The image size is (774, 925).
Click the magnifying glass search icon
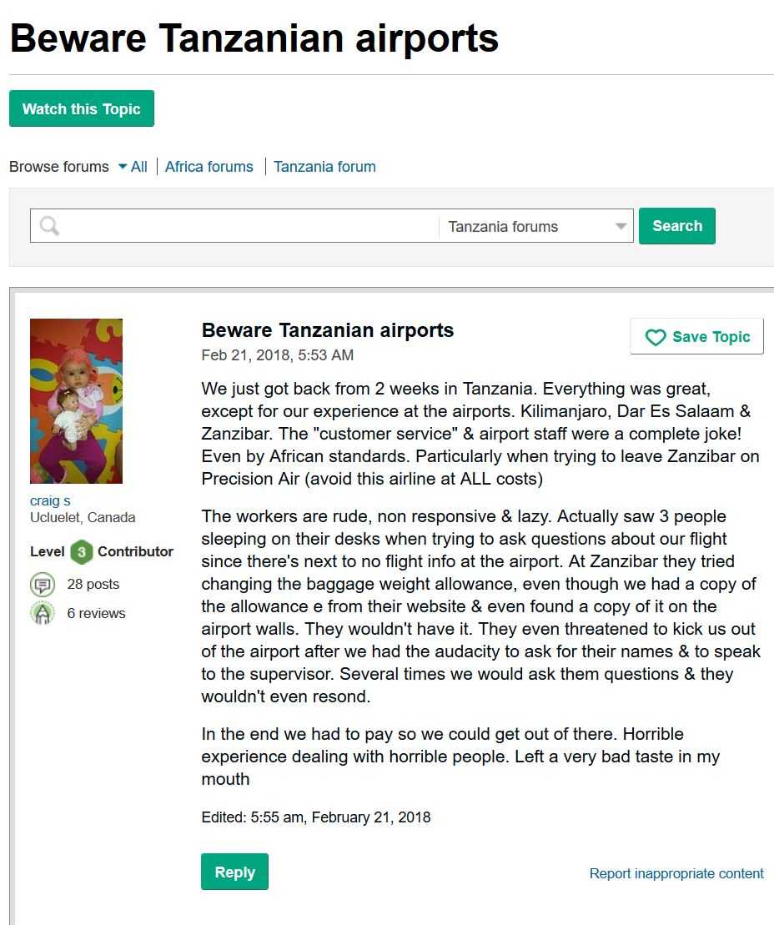pos(49,225)
